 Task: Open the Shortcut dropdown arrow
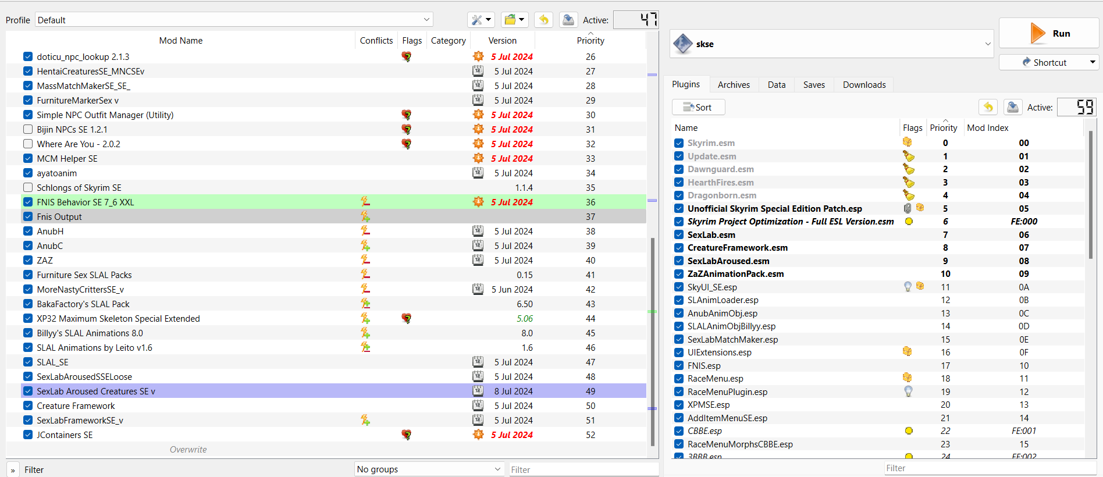click(x=1093, y=62)
